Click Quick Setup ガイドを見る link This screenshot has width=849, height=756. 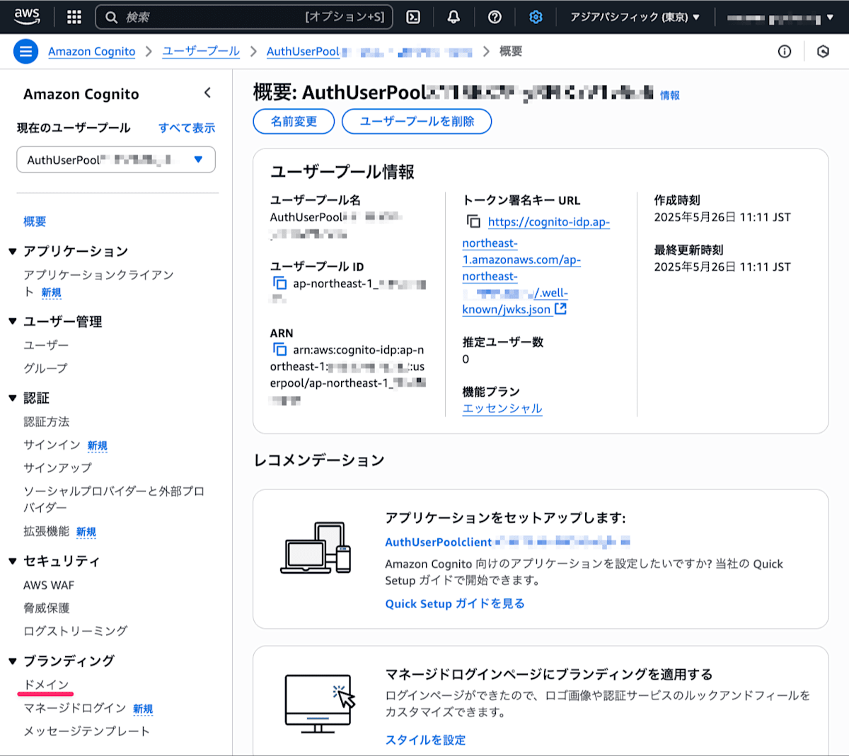[455, 603]
